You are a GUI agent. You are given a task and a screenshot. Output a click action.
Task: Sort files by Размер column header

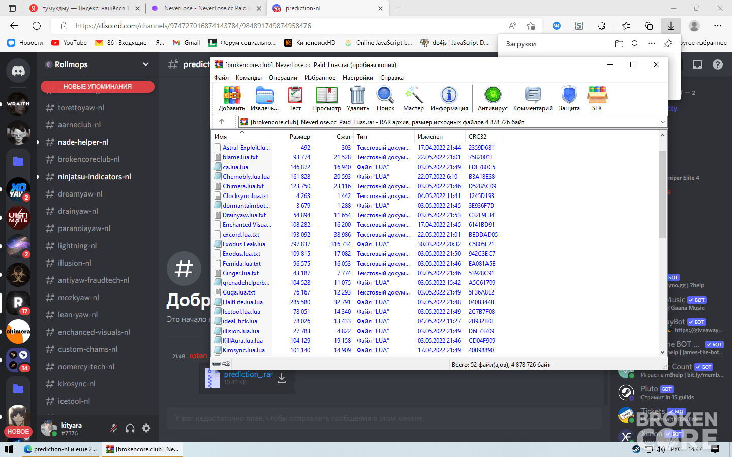(x=293, y=136)
